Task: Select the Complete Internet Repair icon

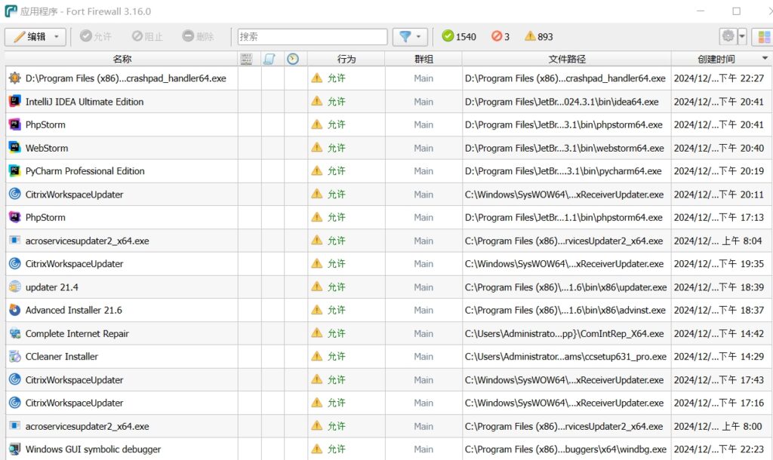Action: click(x=15, y=333)
